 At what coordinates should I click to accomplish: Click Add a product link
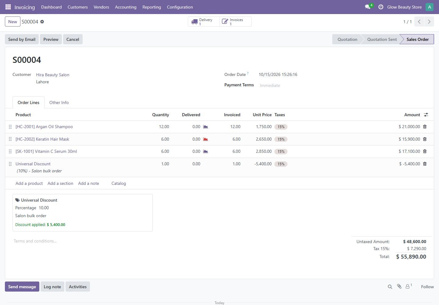pyautogui.click(x=29, y=183)
